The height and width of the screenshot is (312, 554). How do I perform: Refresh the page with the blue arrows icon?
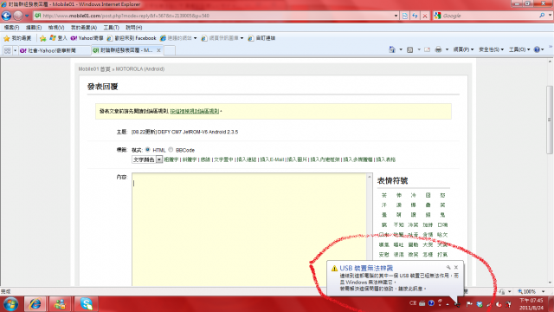[415, 16]
